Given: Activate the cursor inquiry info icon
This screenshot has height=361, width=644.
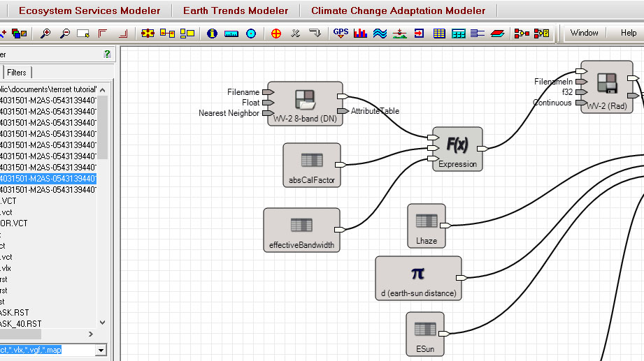Looking at the screenshot, I should point(212,33).
